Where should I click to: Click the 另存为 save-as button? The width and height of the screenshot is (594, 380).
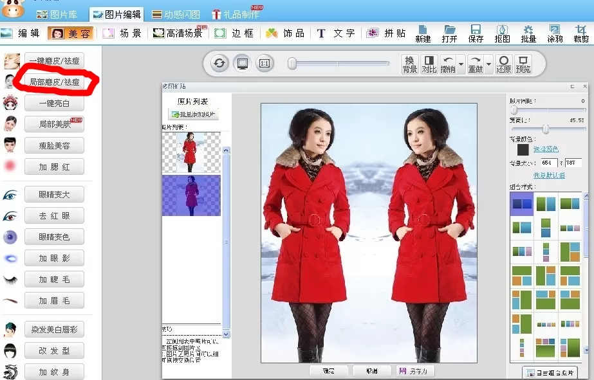tap(415, 371)
